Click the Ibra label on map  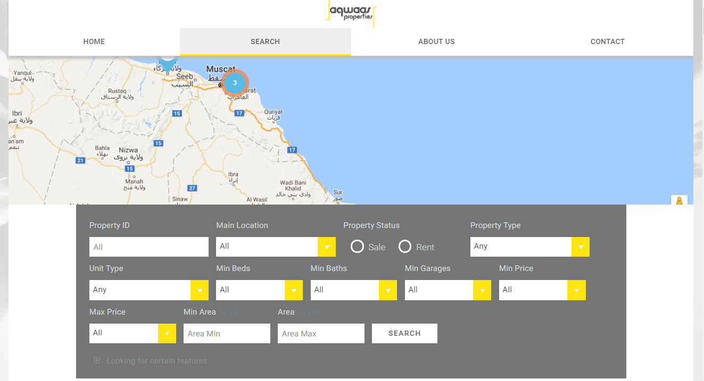tap(233, 174)
